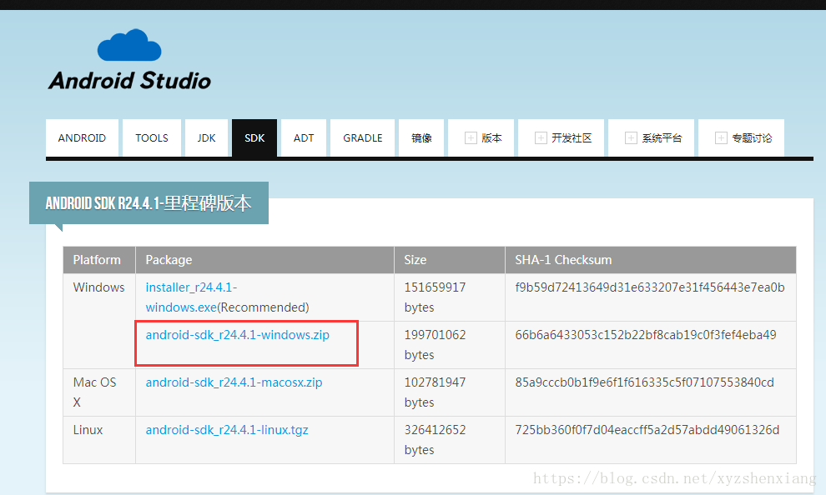The height and width of the screenshot is (495, 826).
Task: Select the SDK tab
Action: click(x=254, y=137)
